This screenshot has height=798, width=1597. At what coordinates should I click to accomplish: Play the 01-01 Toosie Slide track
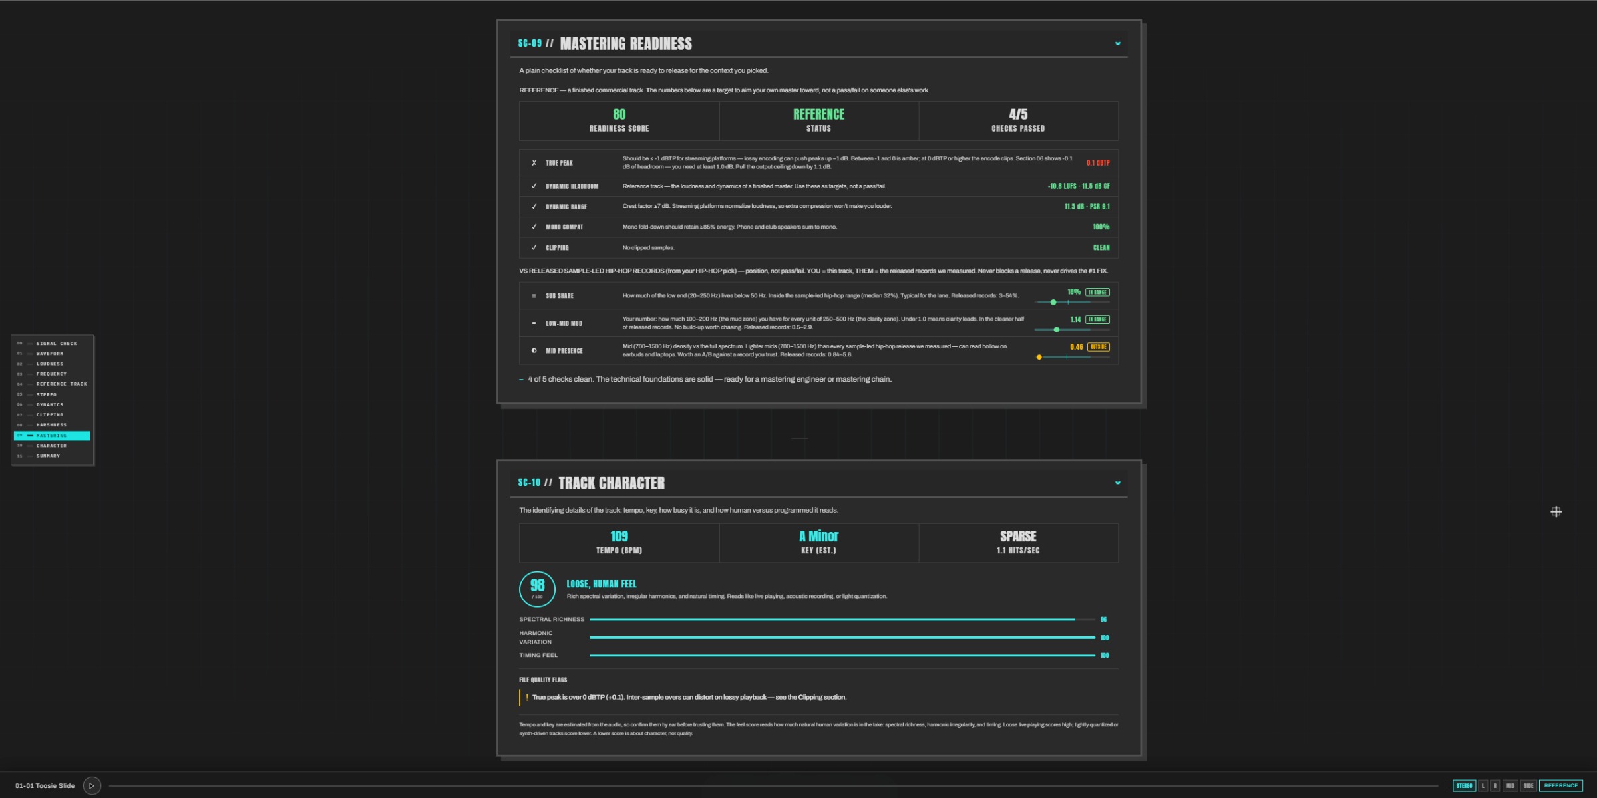tap(92, 785)
